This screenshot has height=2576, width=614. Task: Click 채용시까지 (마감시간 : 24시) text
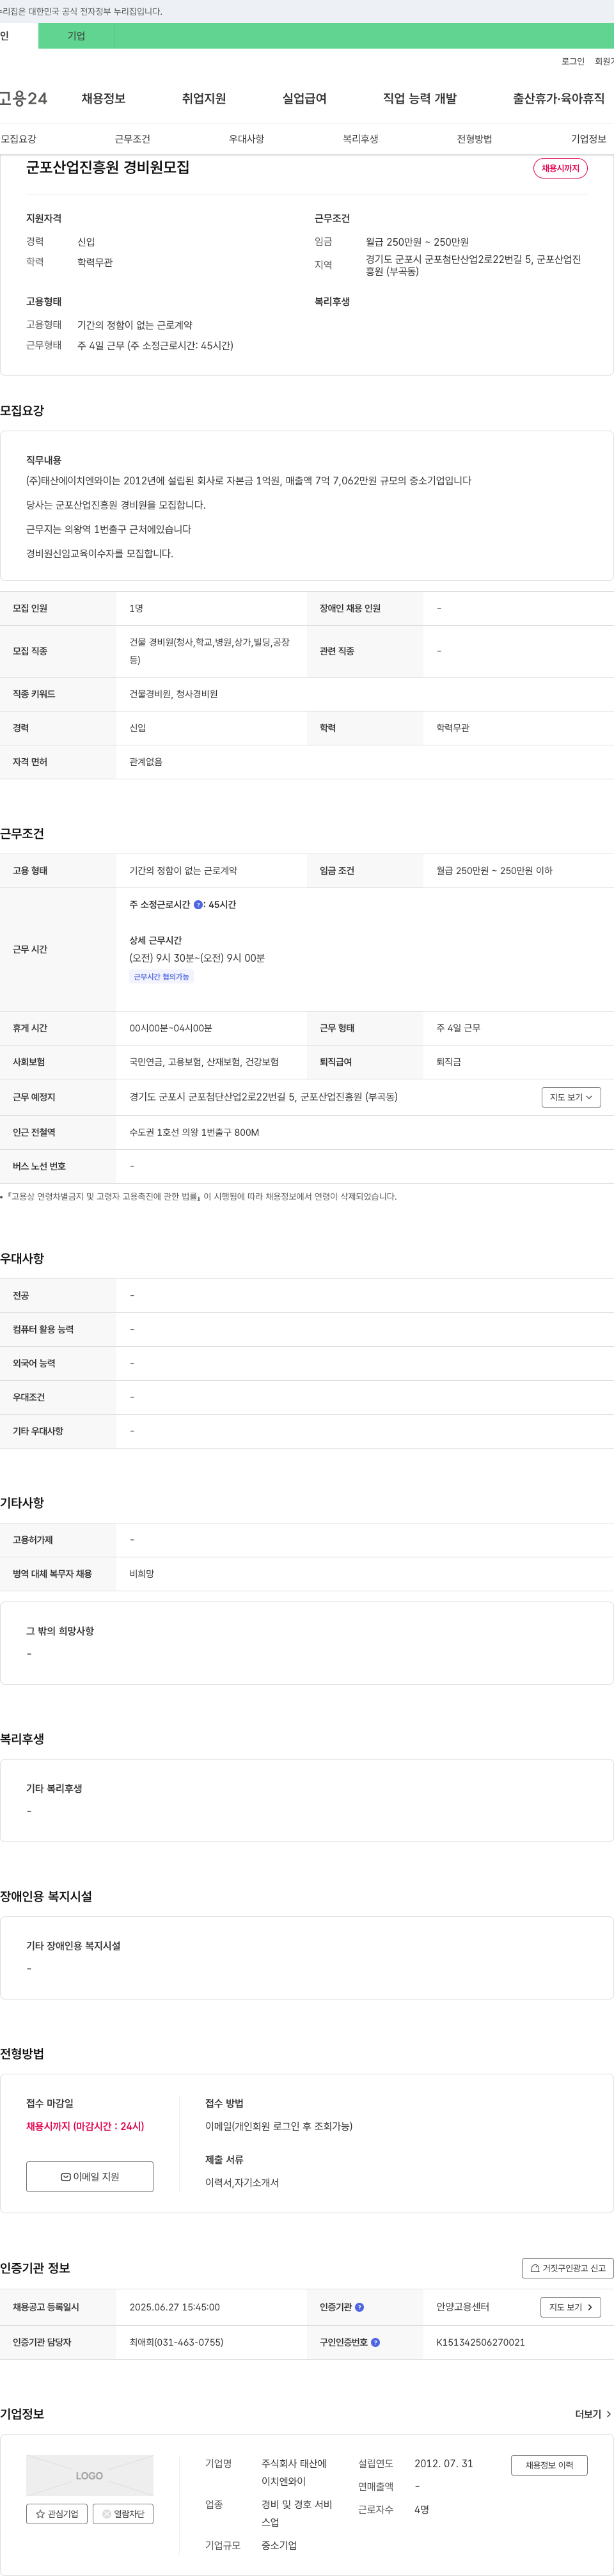[85, 2126]
